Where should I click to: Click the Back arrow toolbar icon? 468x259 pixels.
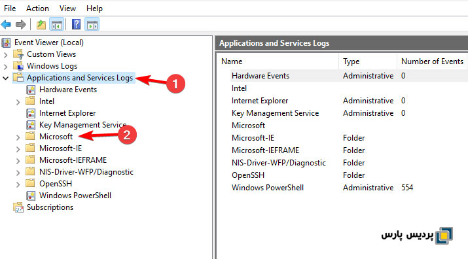[6, 24]
